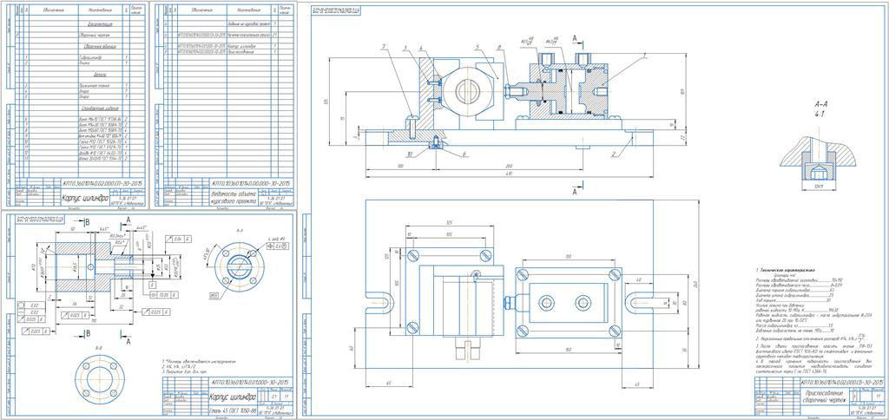Viewport: 889px width, 420px height.
Task: Select the '150' dimension above the cylinder top view
Action: (x=568, y=258)
